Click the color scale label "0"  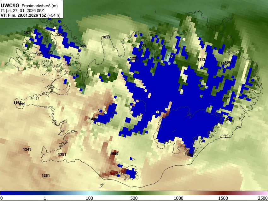coord(2,198)
